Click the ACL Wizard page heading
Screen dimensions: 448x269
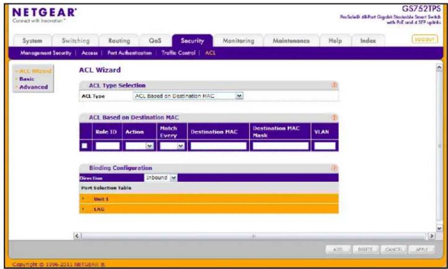click(100, 70)
